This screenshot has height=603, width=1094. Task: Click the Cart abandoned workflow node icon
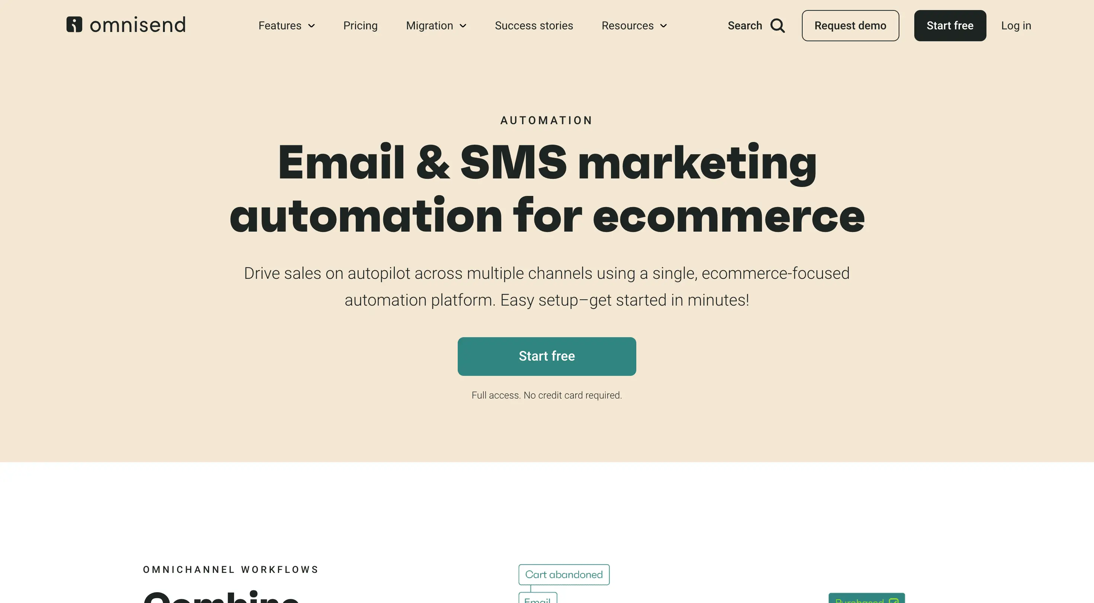point(564,574)
